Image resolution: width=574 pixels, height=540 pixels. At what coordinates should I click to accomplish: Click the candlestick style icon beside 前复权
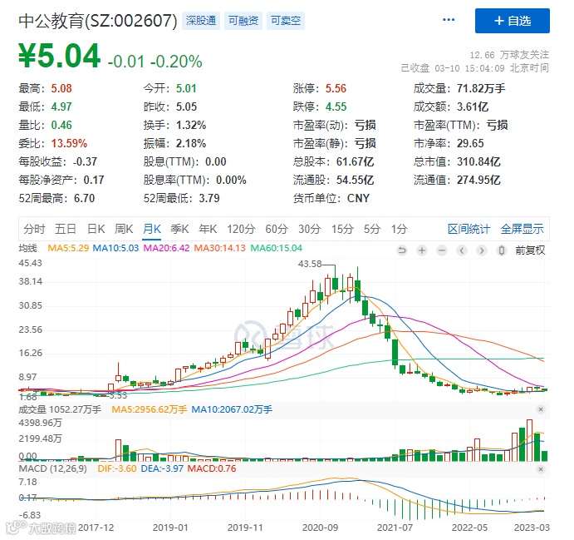click(x=502, y=250)
